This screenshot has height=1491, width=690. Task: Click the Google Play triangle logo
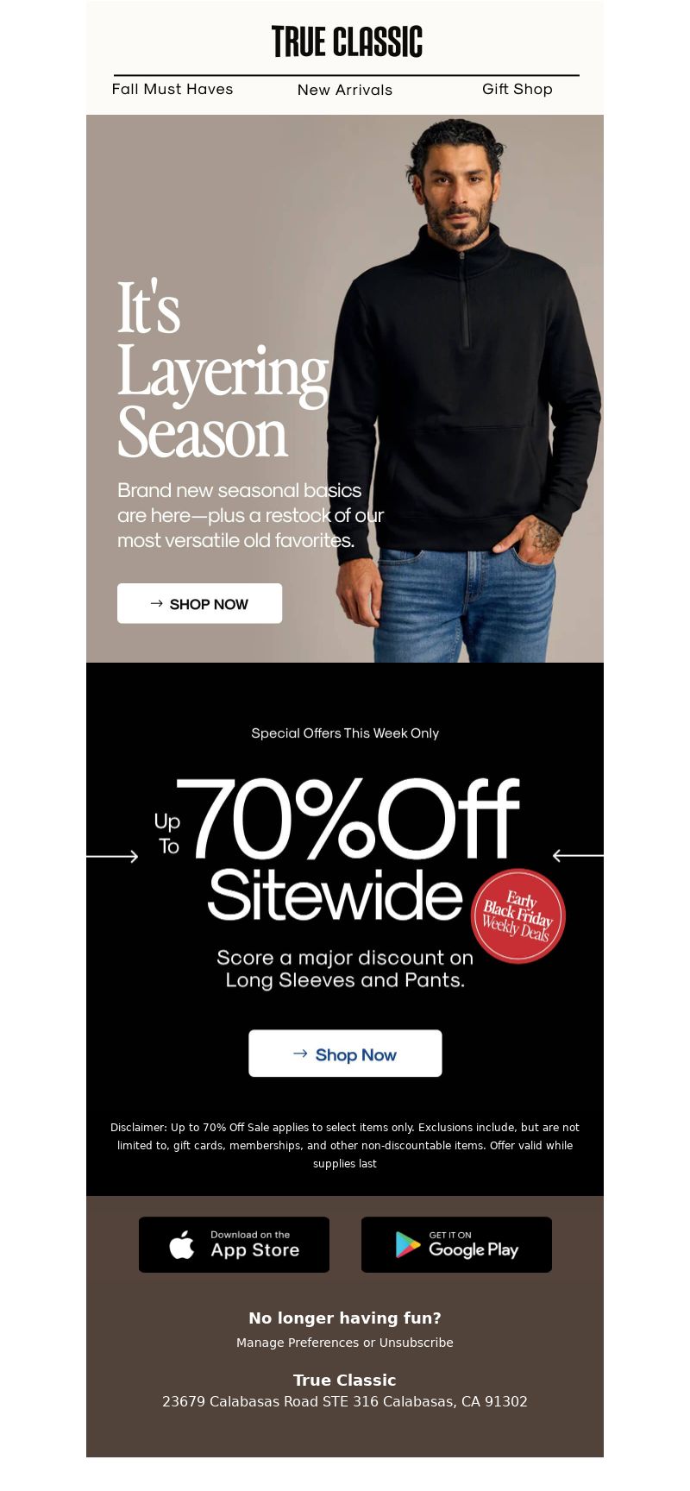click(408, 1244)
